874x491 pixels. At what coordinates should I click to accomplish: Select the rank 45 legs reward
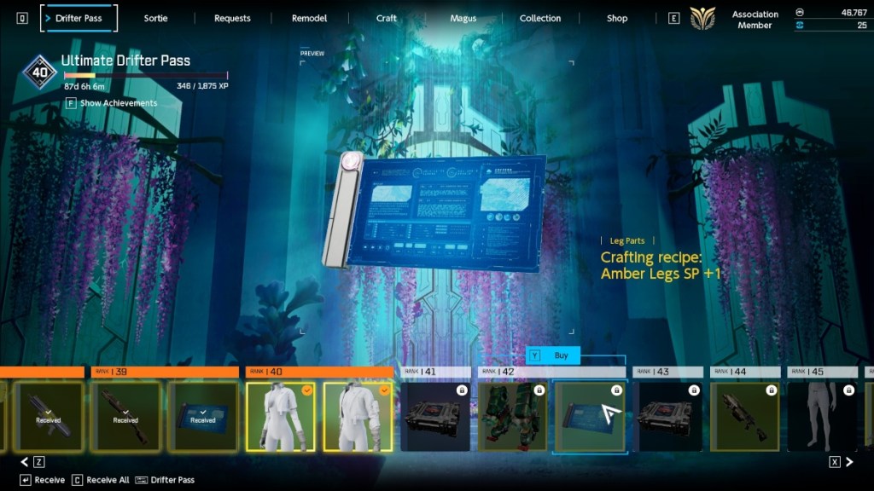[821, 416]
